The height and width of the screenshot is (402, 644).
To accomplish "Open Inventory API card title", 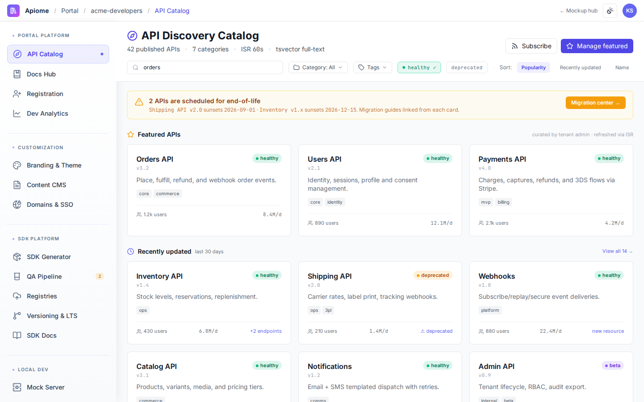I will pos(159,276).
